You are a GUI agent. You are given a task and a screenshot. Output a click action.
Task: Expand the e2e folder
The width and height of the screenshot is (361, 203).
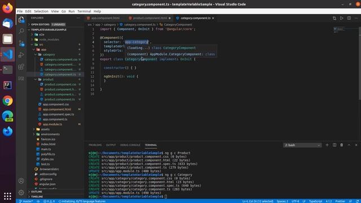(41, 34)
